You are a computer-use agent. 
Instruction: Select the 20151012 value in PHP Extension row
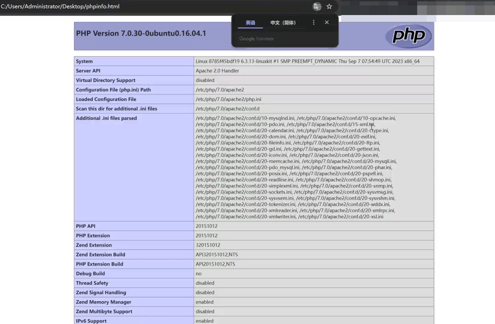coord(206,236)
